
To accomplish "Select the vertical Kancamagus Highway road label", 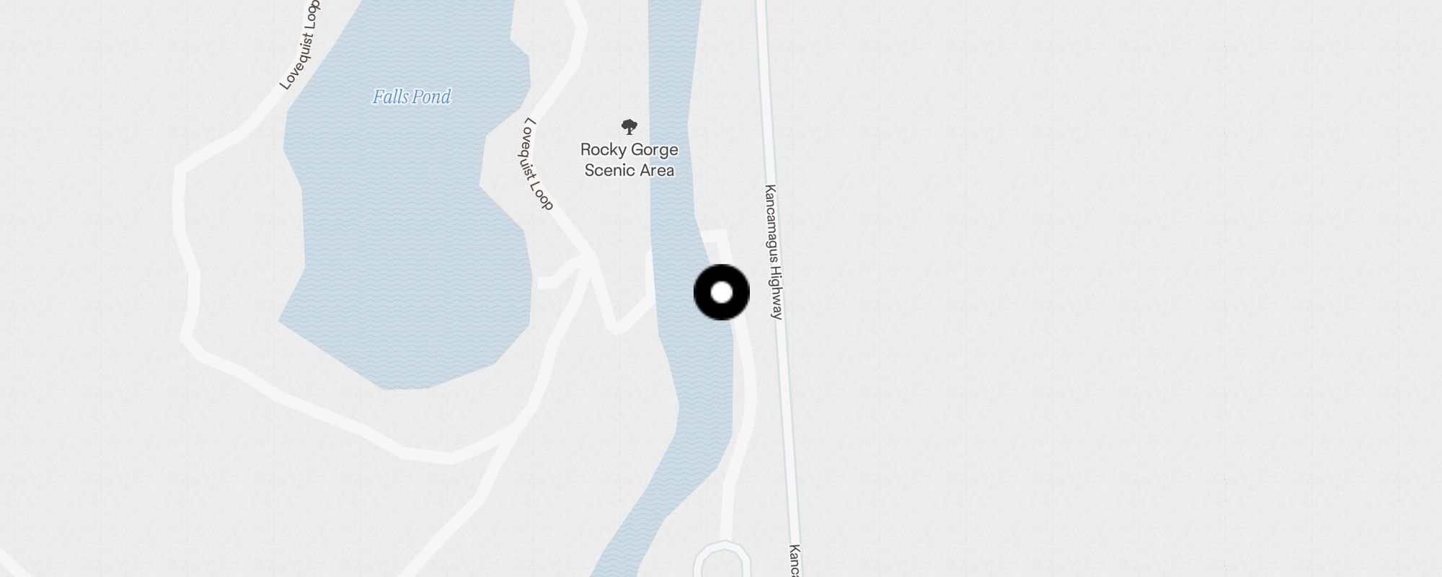I will [x=773, y=252].
